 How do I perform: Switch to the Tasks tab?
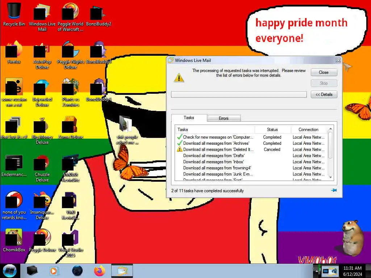189,118
